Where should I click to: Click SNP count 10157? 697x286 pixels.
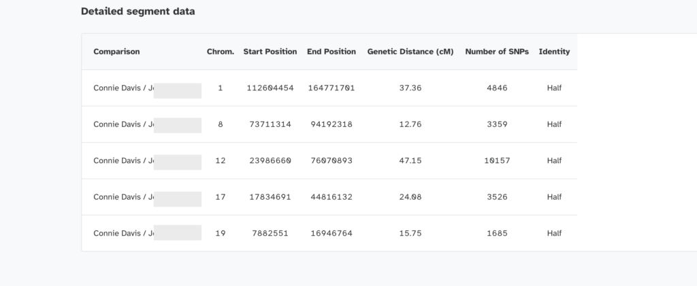(497, 161)
